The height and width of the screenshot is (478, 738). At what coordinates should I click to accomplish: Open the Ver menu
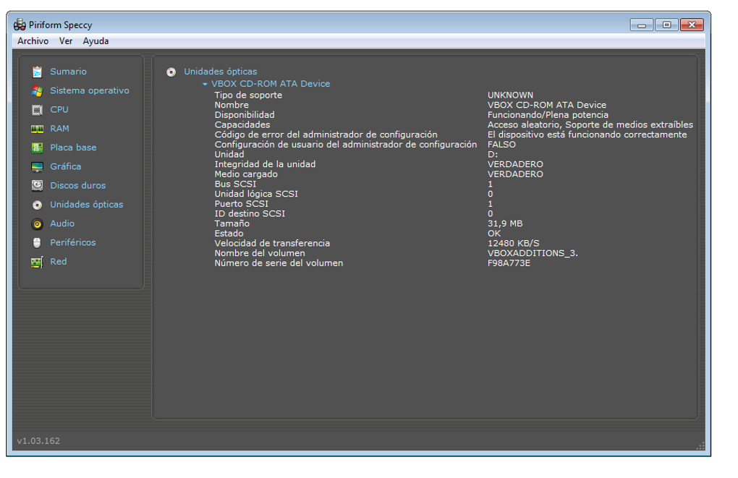point(66,41)
